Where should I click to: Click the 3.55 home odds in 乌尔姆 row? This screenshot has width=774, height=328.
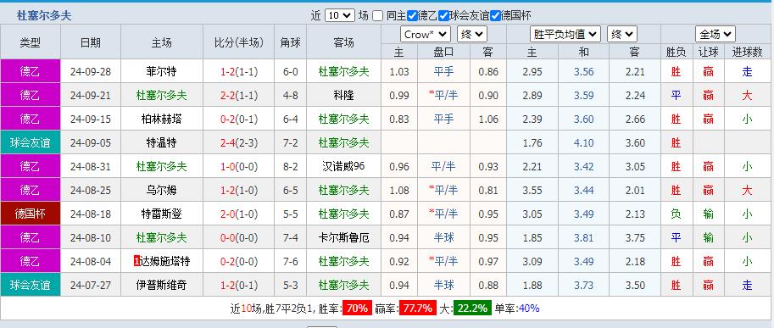pyautogui.click(x=532, y=190)
